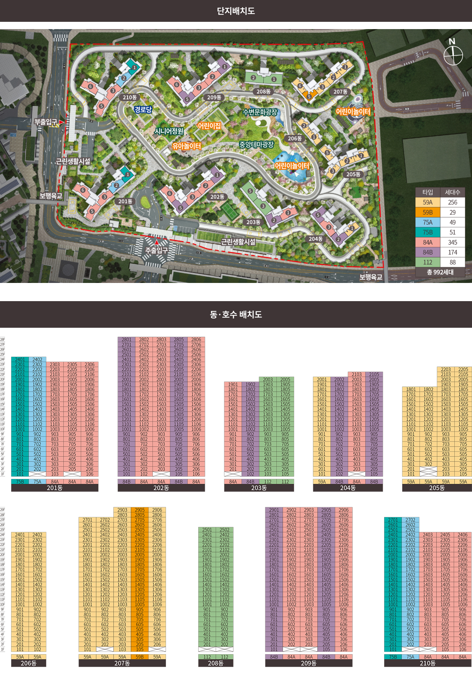472x675 pixels.
Task: Select the 201동 marker on the map
Action: [125, 201]
